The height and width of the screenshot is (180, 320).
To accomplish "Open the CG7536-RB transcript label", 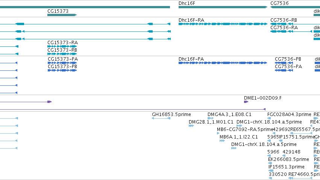I will pyautogui.click(x=284, y=20).
